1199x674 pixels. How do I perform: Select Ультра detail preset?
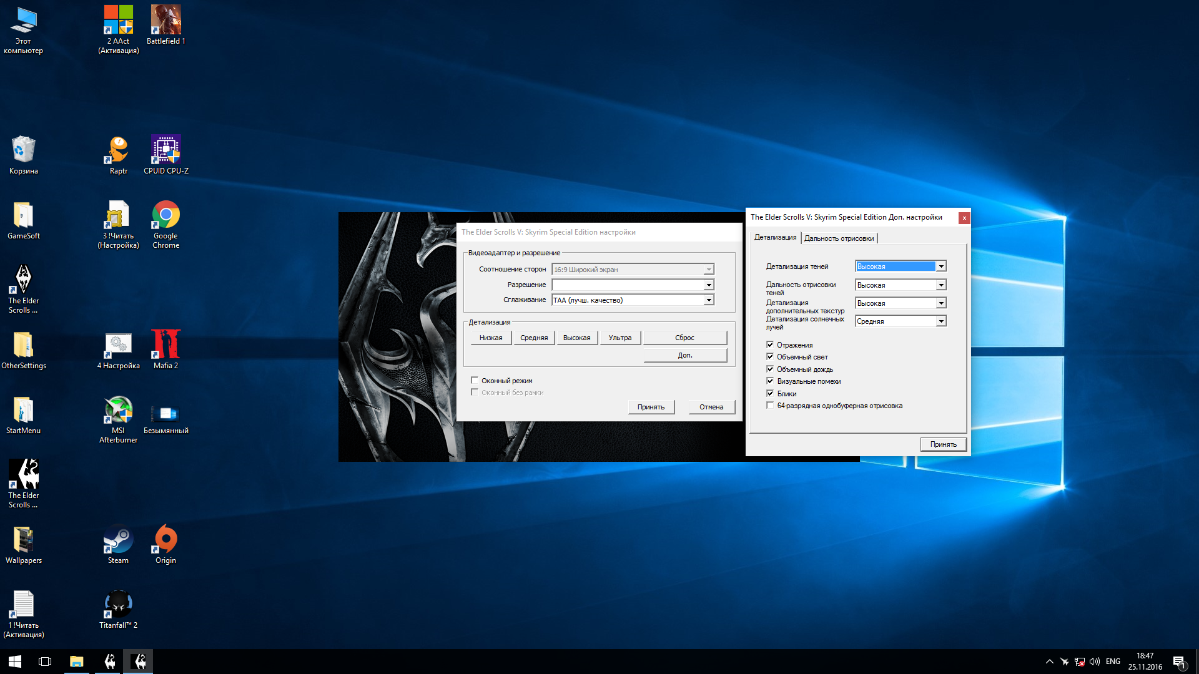(x=620, y=338)
